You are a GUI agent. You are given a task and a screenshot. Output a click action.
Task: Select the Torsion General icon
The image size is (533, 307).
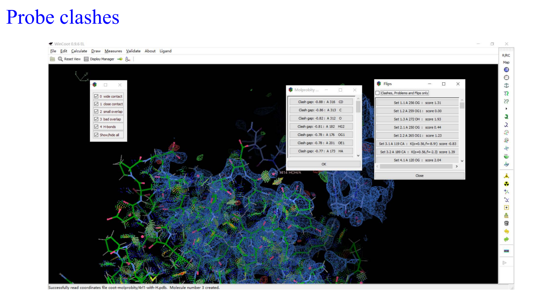506,141
